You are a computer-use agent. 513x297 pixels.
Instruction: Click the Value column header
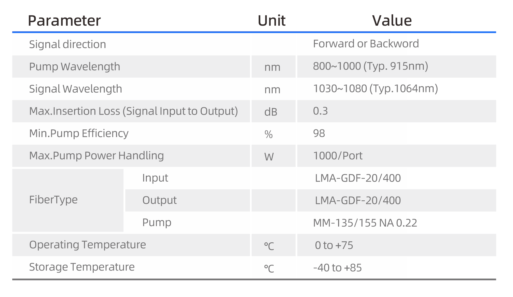[x=392, y=21]
